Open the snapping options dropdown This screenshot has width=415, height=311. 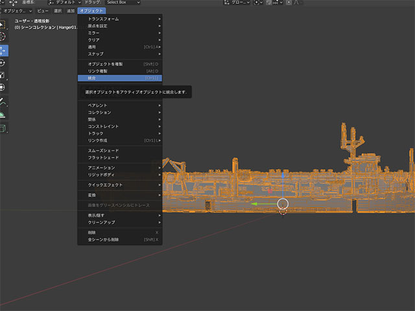278,3
